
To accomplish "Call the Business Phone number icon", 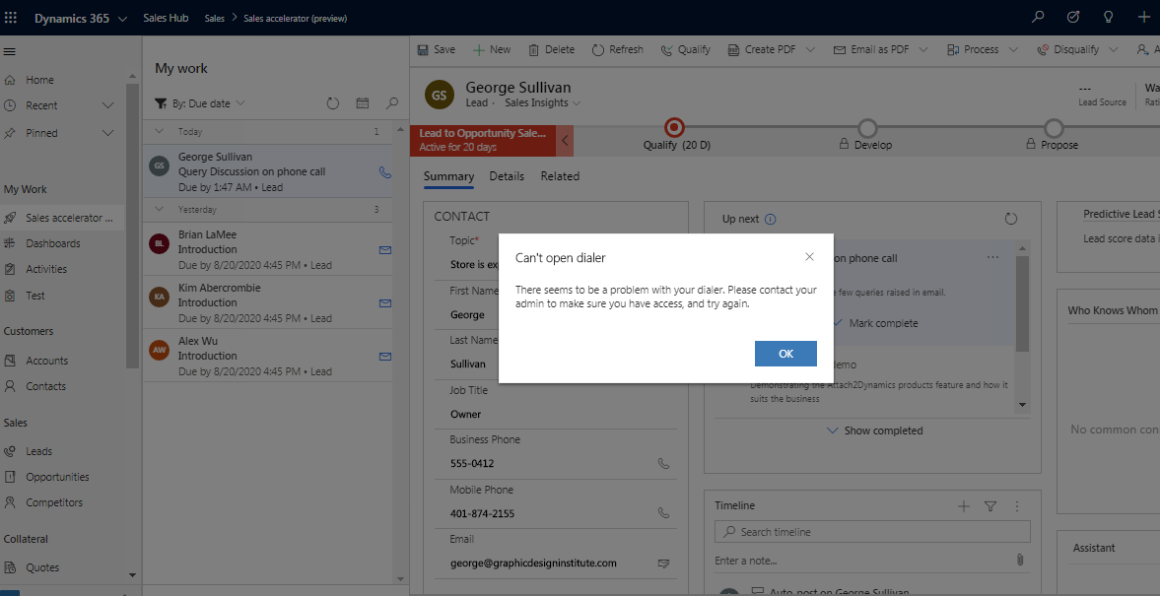I will click(663, 464).
